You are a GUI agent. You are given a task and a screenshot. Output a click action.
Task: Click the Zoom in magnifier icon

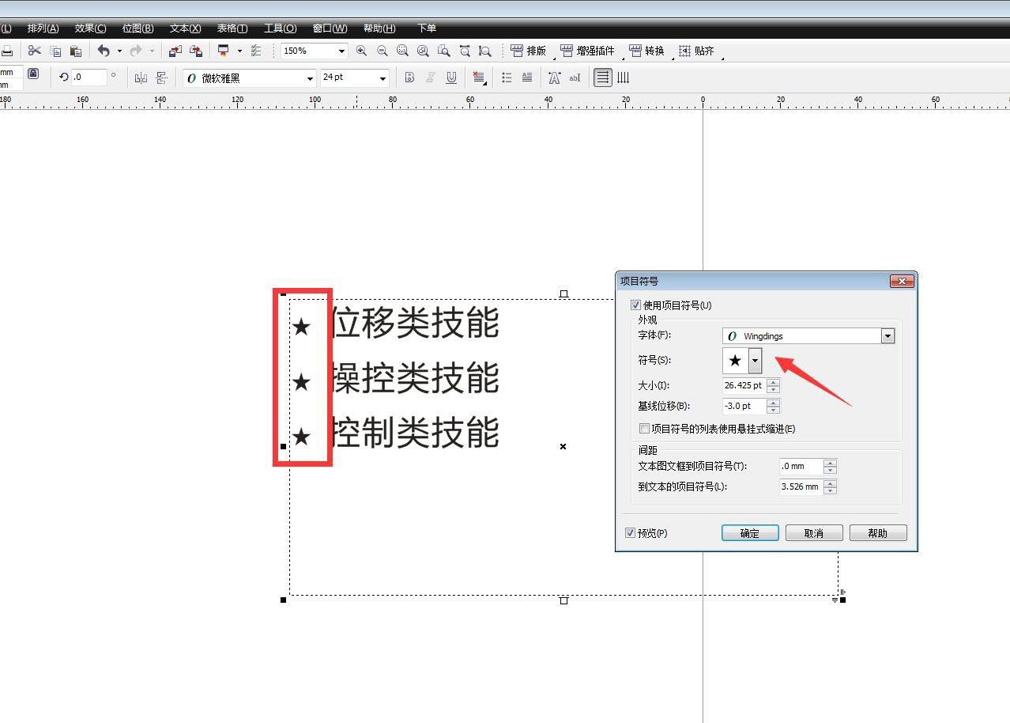coord(361,51)
